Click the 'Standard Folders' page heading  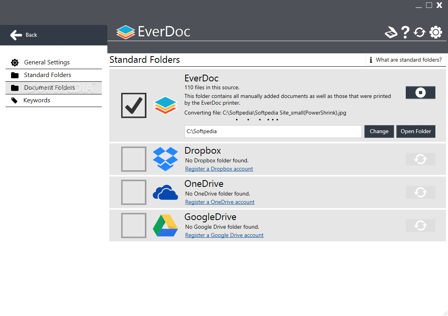[144, 60]
